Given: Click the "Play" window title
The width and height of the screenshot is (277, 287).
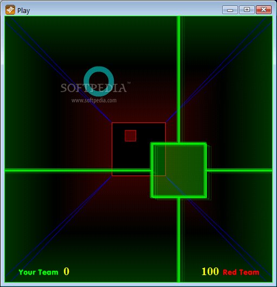Looking at the screenshot, I should tap(23, 11).
